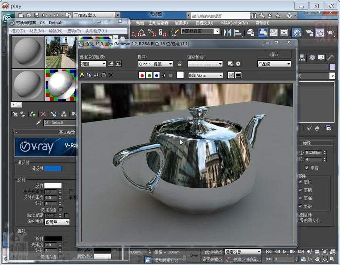Image resolution: width=340 pixels, height=265 pixels.
Task: Clear the rendered image with X icon
Action: (x=111, y=75)
